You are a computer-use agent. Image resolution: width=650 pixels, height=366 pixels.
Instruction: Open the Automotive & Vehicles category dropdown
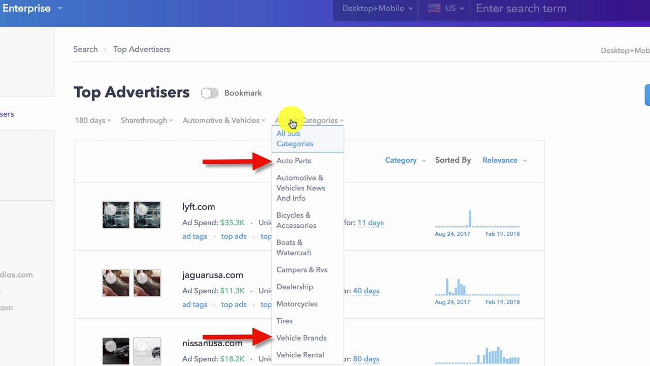224,120
